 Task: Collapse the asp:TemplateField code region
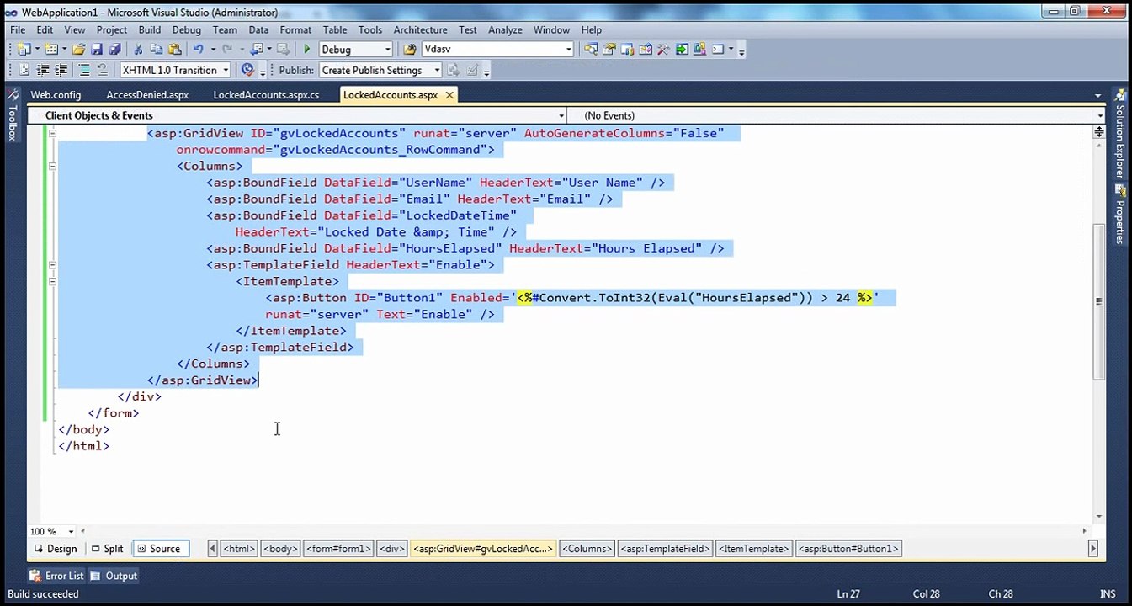[52, 264]
